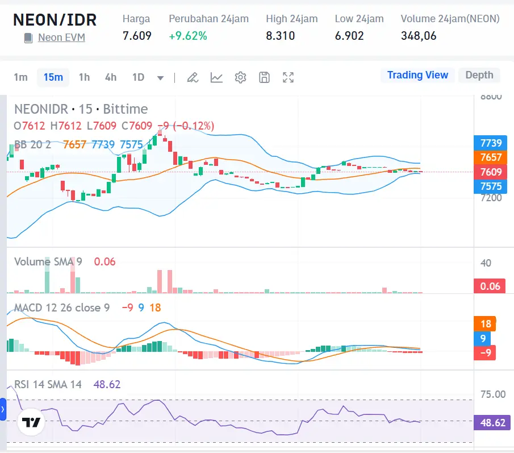This screenshot has width=514, height=453.
Task: Save the chart layout
Action: point(264,77)
